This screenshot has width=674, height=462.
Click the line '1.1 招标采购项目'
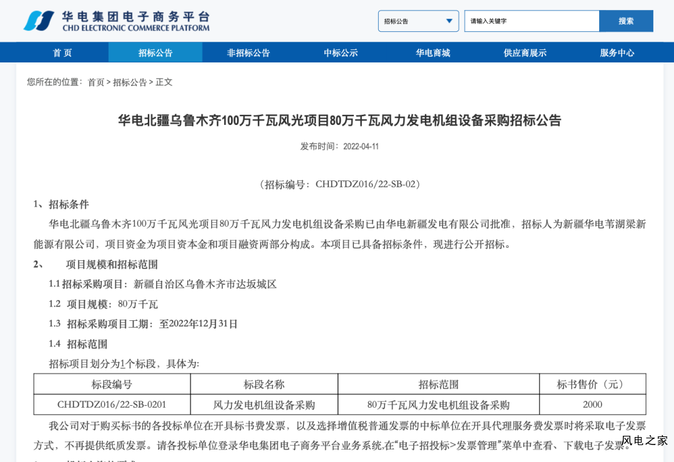click(162, 284)
